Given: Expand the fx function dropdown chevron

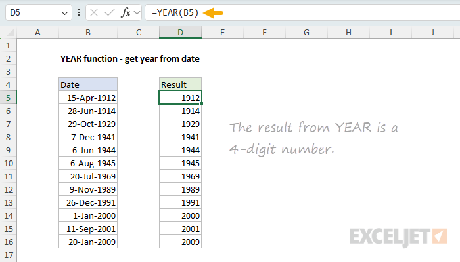Looking at the screenshot, I should [137, 13].
